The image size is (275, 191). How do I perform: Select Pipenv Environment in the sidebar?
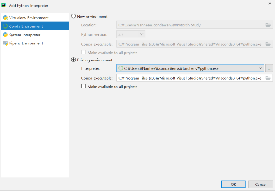point(35,43)
